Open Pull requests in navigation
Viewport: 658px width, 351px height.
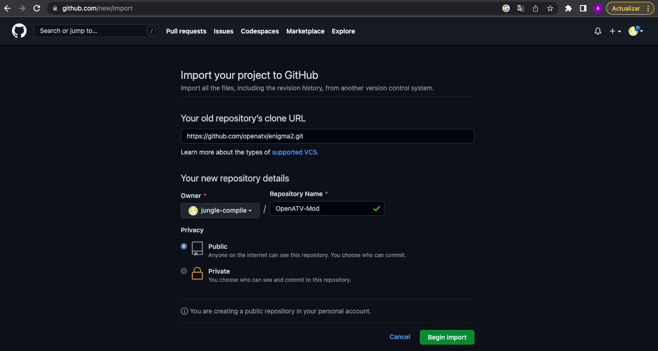(186, 31)
